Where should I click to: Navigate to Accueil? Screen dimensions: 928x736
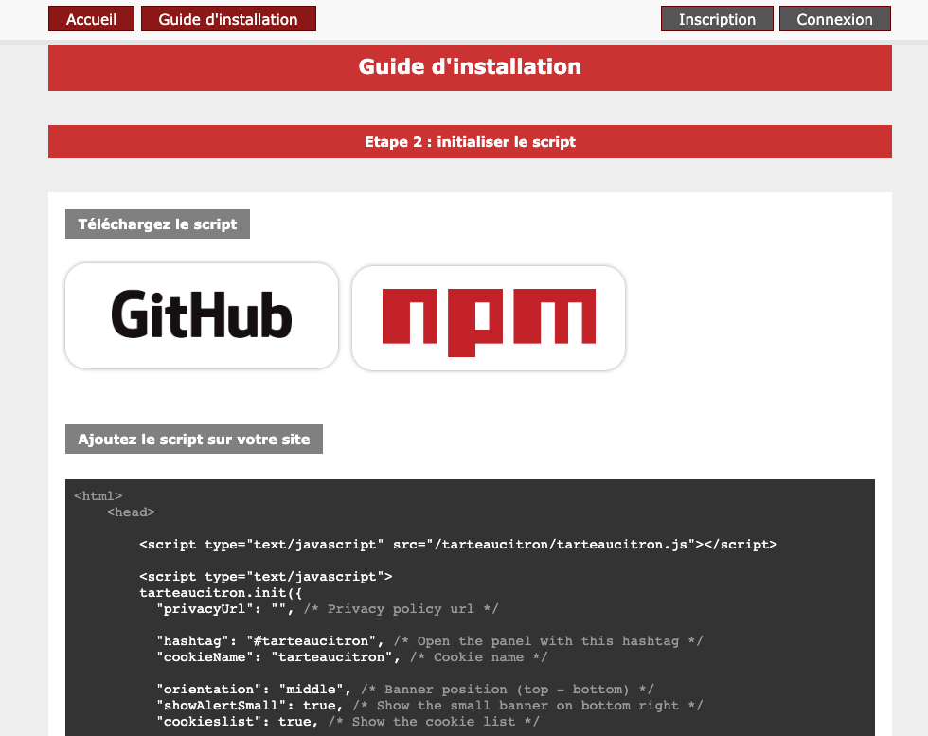[x=91, y=18]
